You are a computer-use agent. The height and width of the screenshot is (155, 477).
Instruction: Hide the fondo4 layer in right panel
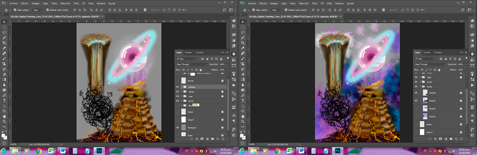coord(416,93)
